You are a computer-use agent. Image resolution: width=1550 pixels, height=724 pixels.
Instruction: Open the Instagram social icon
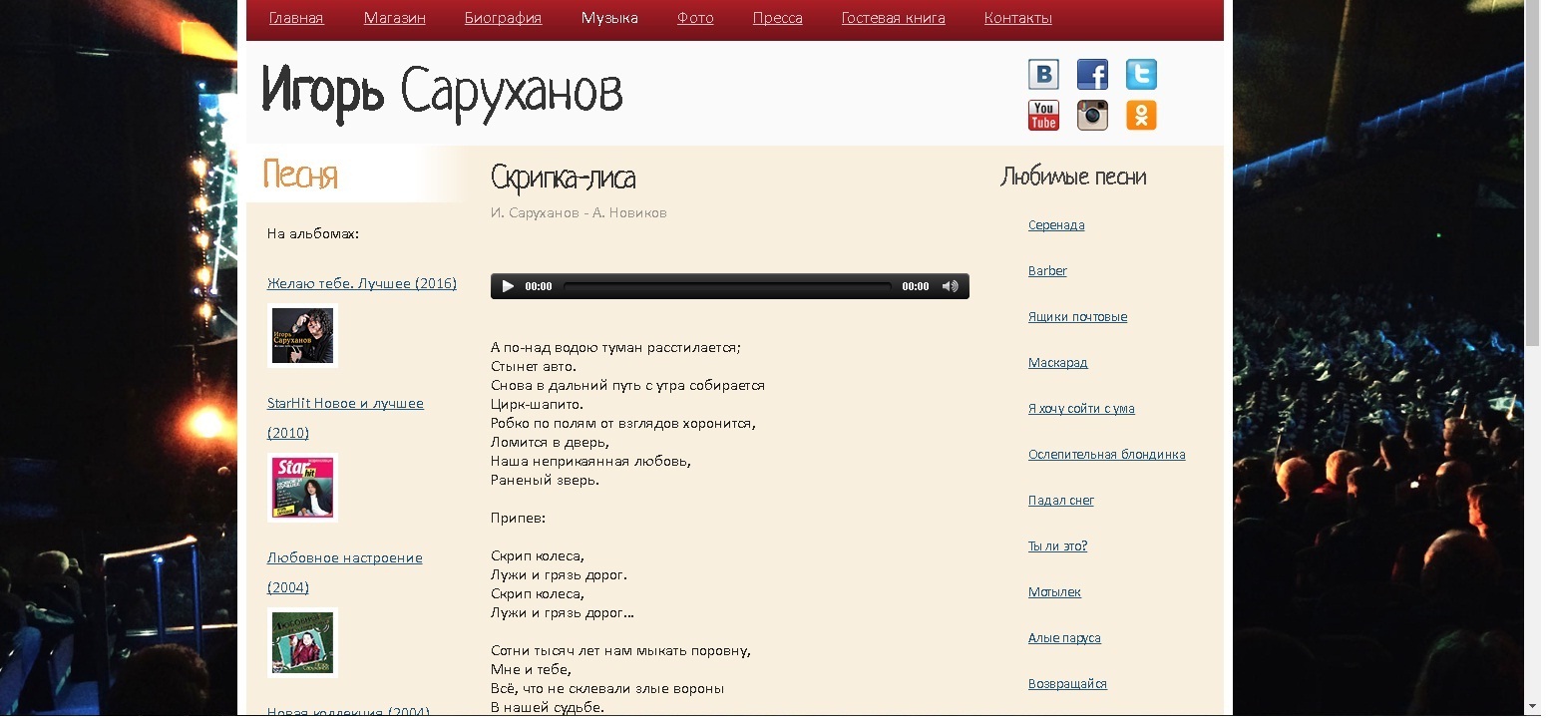(x=1092, y=116)
